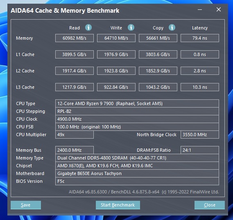Click the info icon beside Copy
233x220 pixels.
[172, 27]
